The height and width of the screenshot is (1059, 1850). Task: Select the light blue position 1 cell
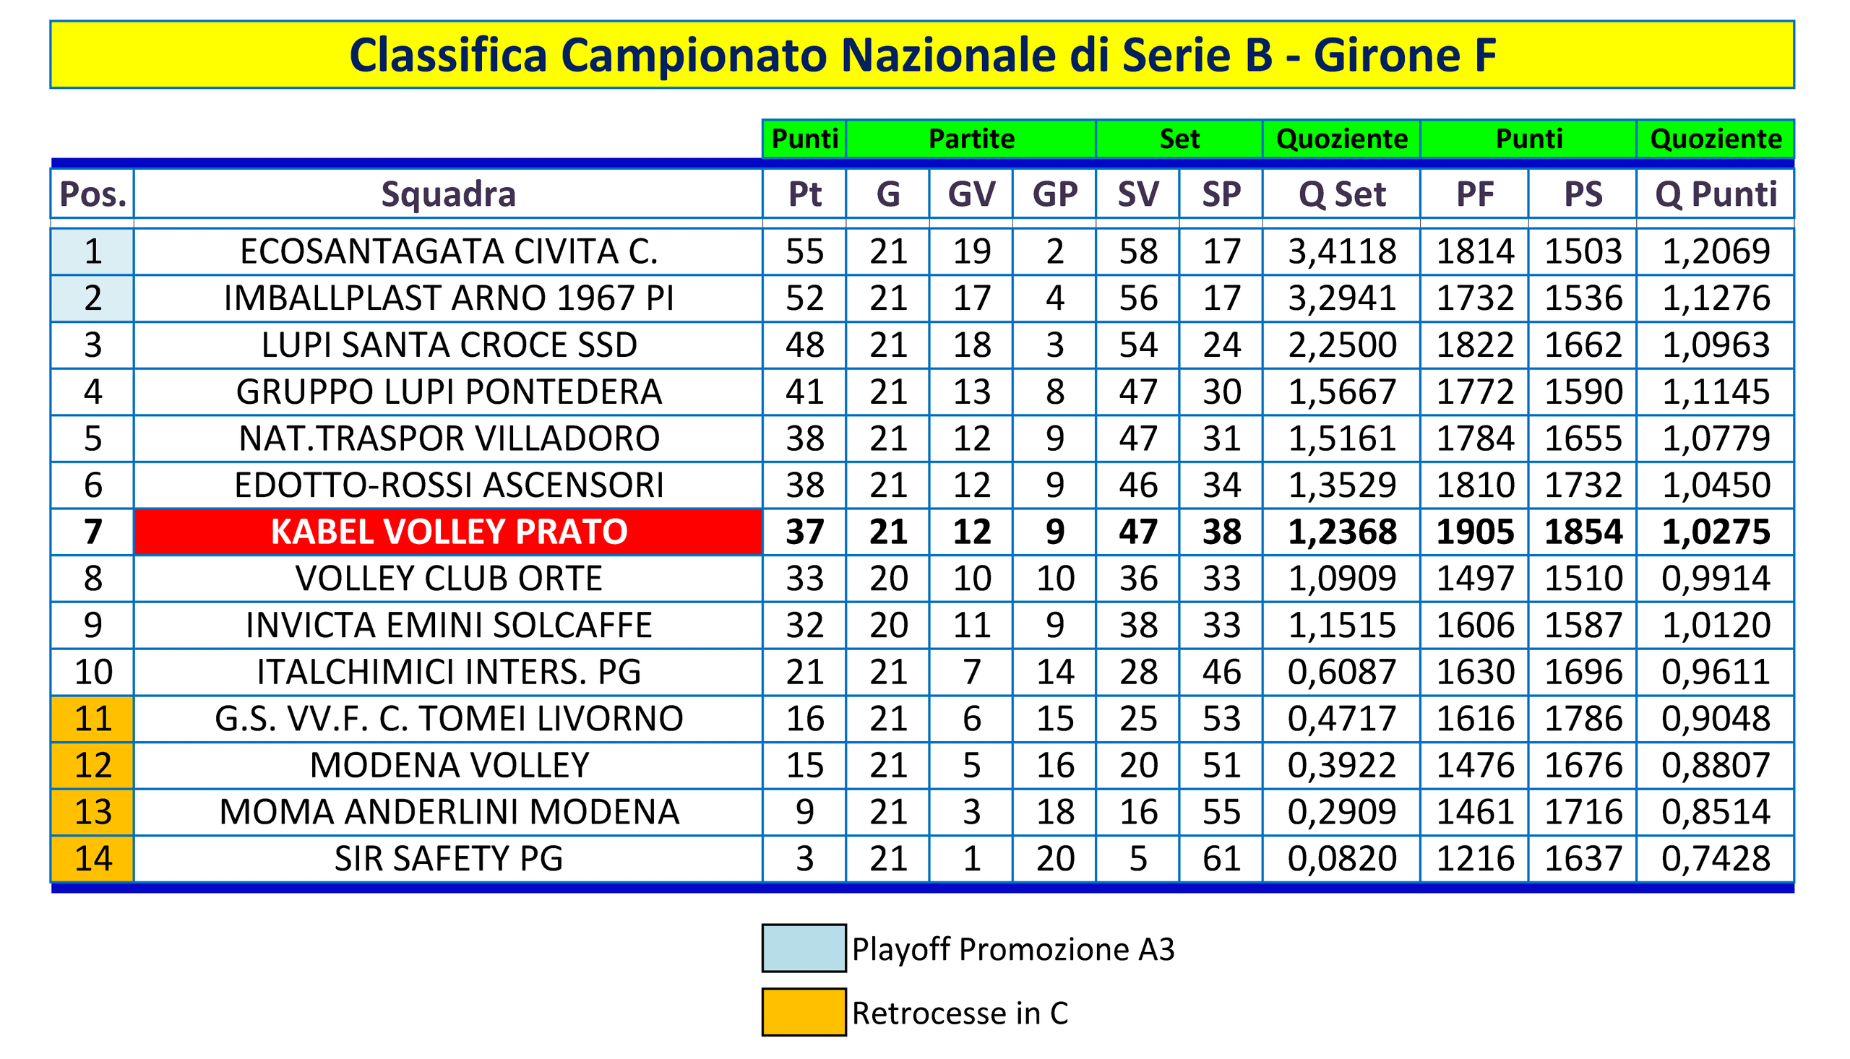click(92, 251)
